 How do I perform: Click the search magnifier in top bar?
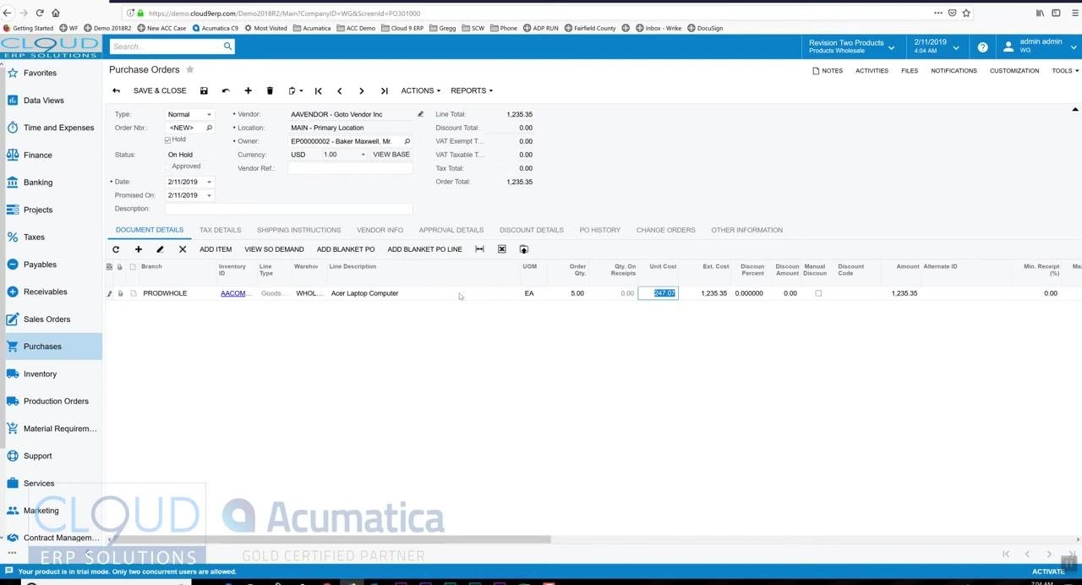[227, 46]
